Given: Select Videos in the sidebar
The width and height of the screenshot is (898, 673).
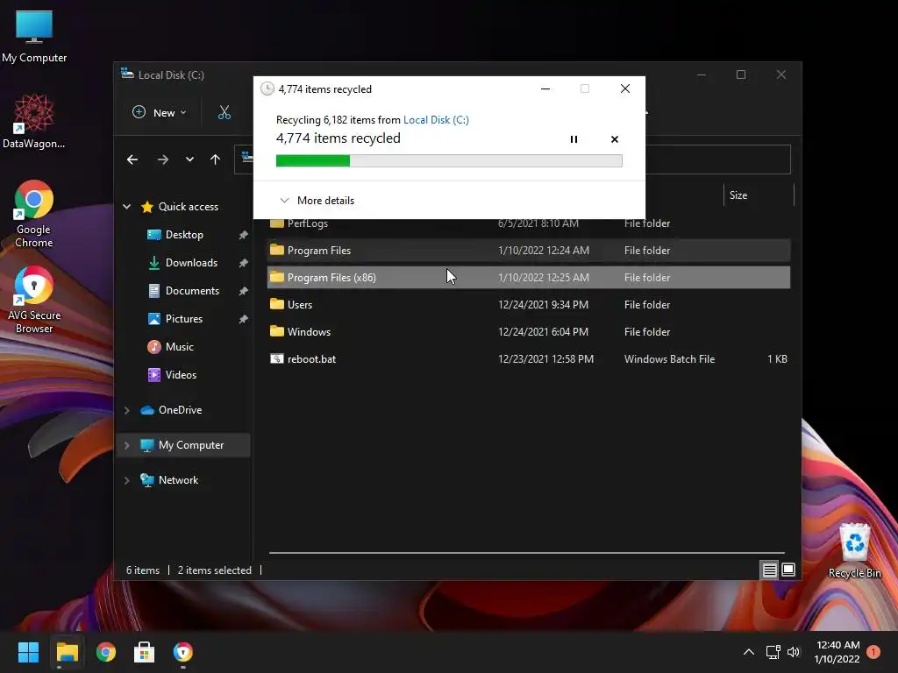Looking at the screenshot, I should pyautogui.click(x=181, y=375).
